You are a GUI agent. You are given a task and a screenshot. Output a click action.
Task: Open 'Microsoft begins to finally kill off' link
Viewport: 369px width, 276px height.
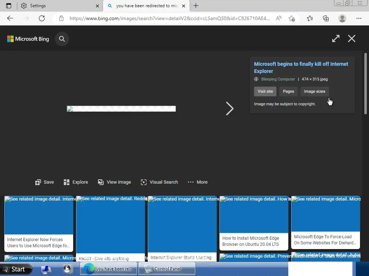(x=301, y=68)
